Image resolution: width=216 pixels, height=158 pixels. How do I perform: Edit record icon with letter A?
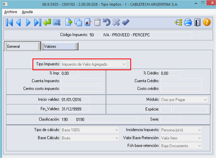coord(88,22)
